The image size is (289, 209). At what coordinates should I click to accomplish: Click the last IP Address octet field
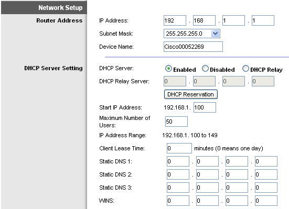tap(263, 20)
